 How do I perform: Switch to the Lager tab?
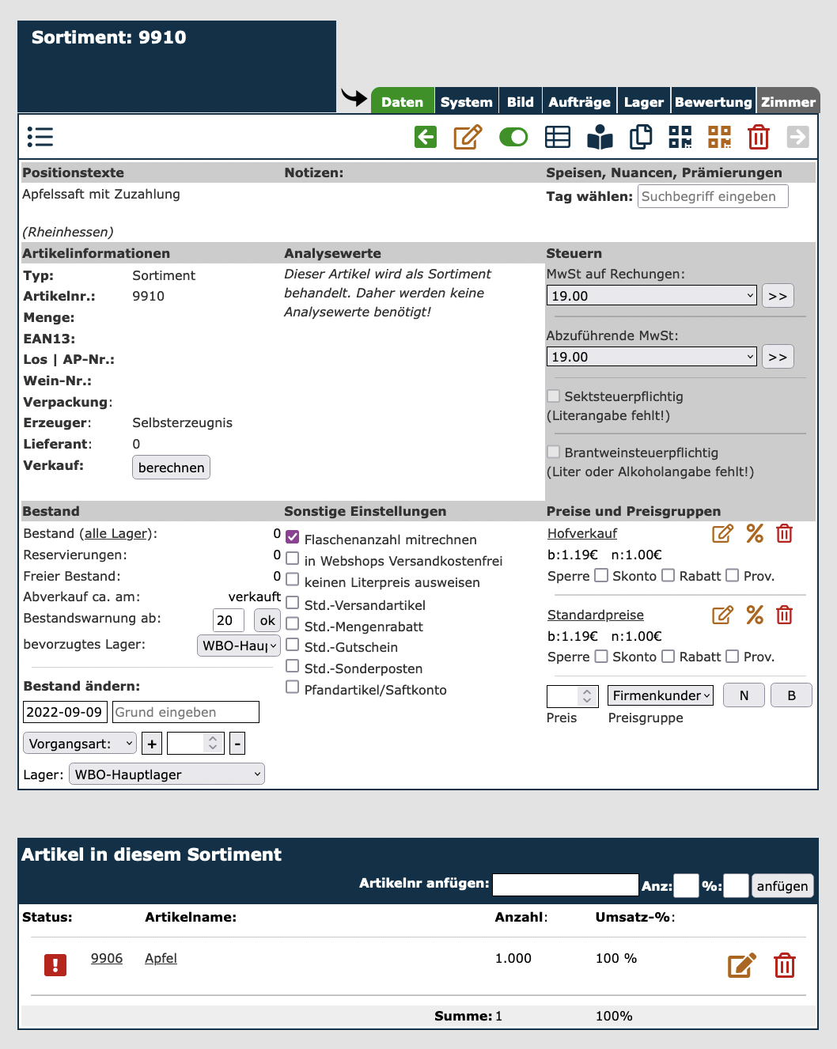pos(643,102)
